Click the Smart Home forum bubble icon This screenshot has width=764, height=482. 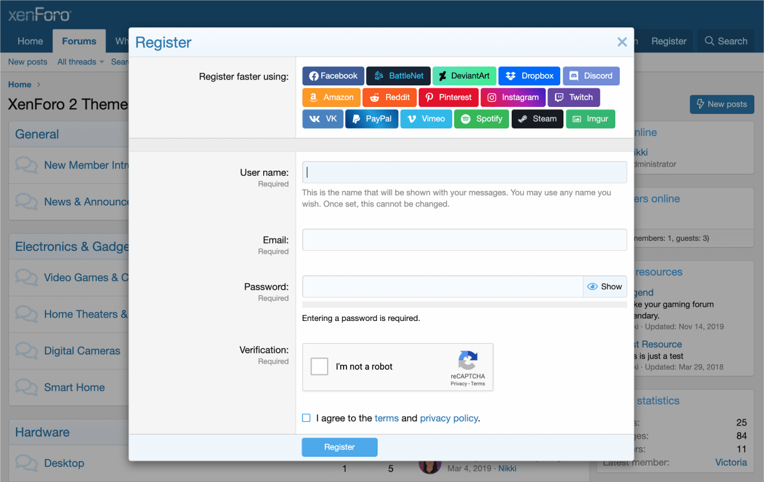(26, 387)
